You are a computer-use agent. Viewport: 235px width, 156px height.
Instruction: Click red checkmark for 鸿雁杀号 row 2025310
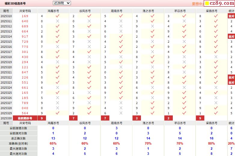(x=58, y=16)
